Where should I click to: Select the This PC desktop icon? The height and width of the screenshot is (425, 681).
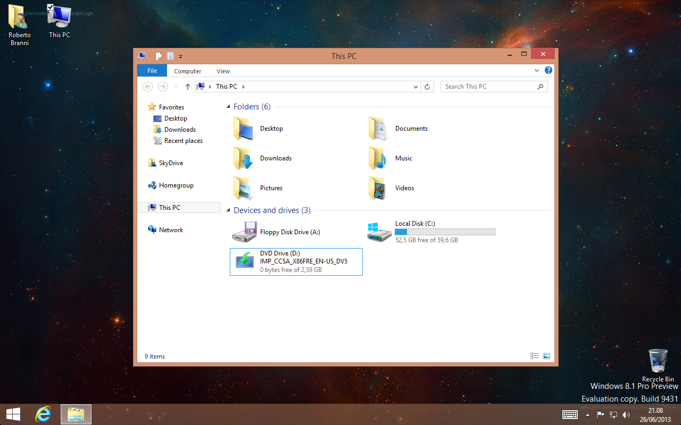click(x=60, y=21)
